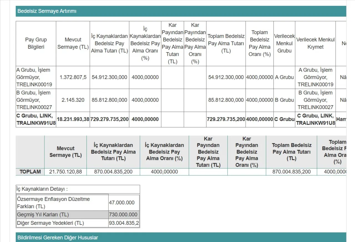Screen dimensions: 355x242
Task: Select A Grubu cell in Verilecek Menkul Grubu column
Action: (x=284, y=77)
